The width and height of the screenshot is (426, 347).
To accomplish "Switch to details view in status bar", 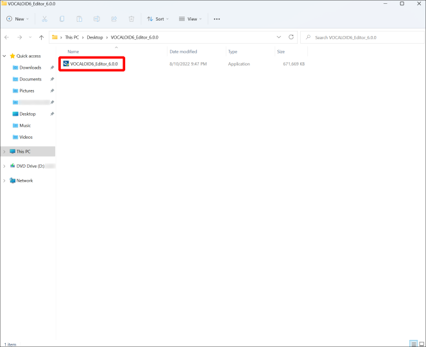I will [x=413, y=343].
